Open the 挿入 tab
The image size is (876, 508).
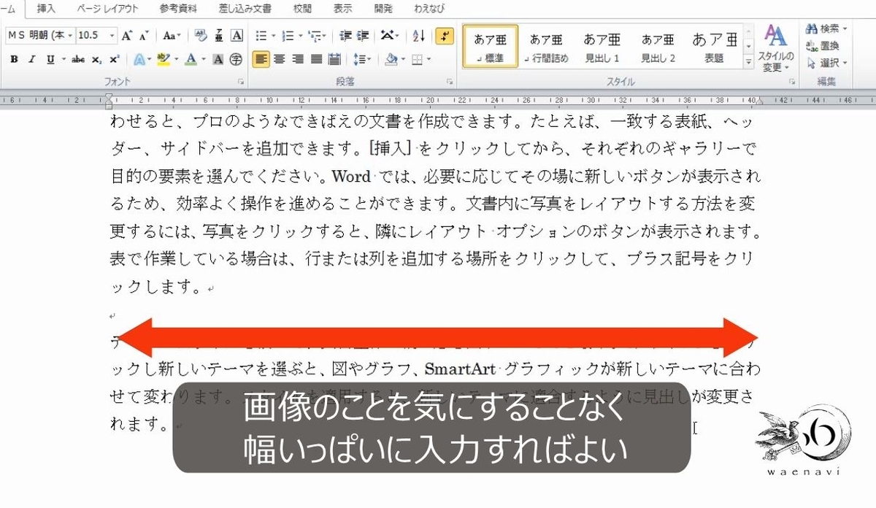coord(46,9)
